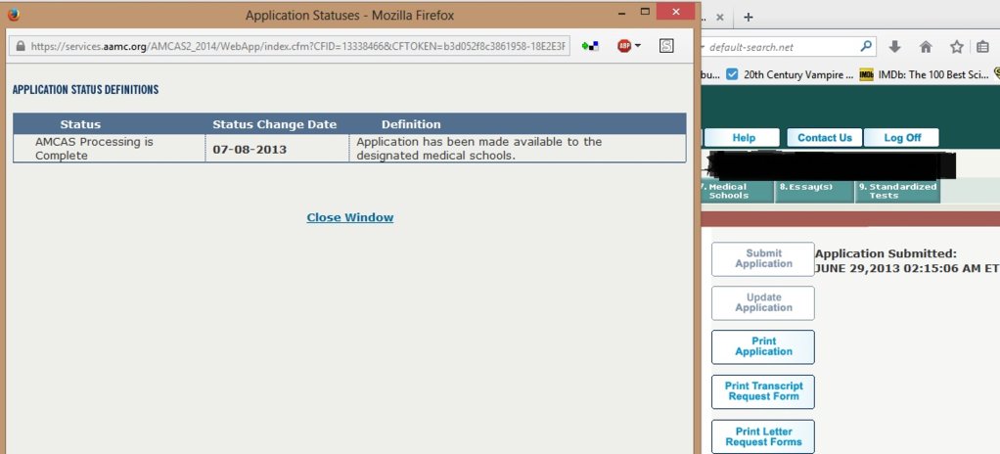Click the Print Transcript Request Form button
Image resolution: width=1000 pixels, height=454 pixels.
(x=763, y=391)
